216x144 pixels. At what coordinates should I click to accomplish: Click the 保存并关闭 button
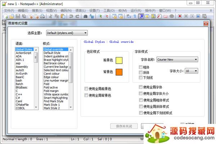(124, 126)
